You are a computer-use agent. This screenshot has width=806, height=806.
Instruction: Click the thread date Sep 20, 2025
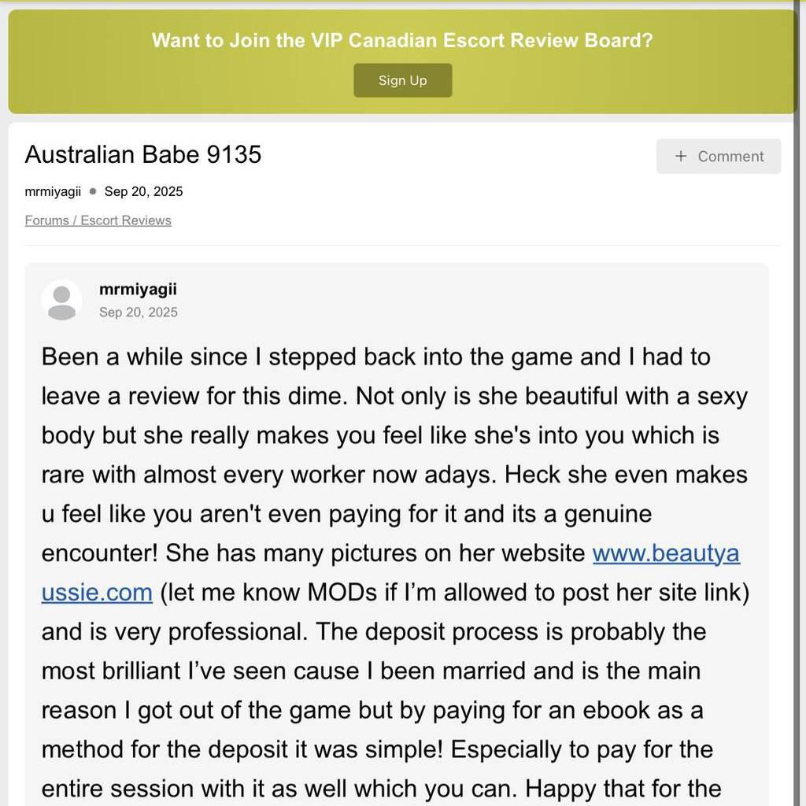(143, 191)
